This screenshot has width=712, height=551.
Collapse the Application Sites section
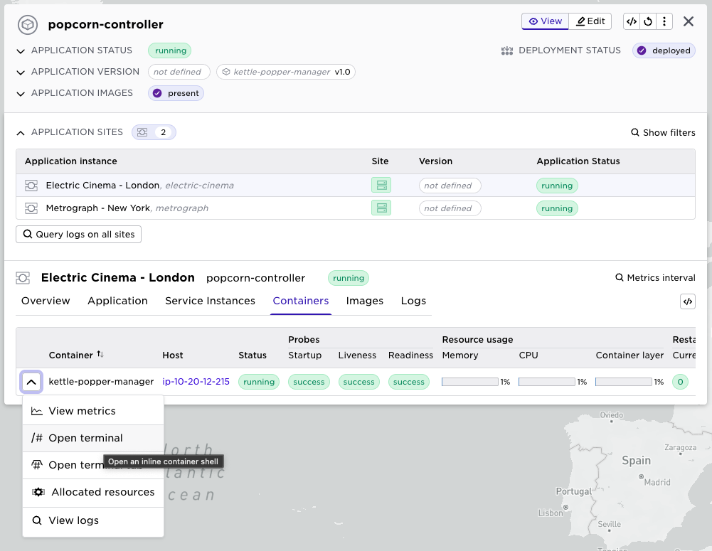pos(21,133)
